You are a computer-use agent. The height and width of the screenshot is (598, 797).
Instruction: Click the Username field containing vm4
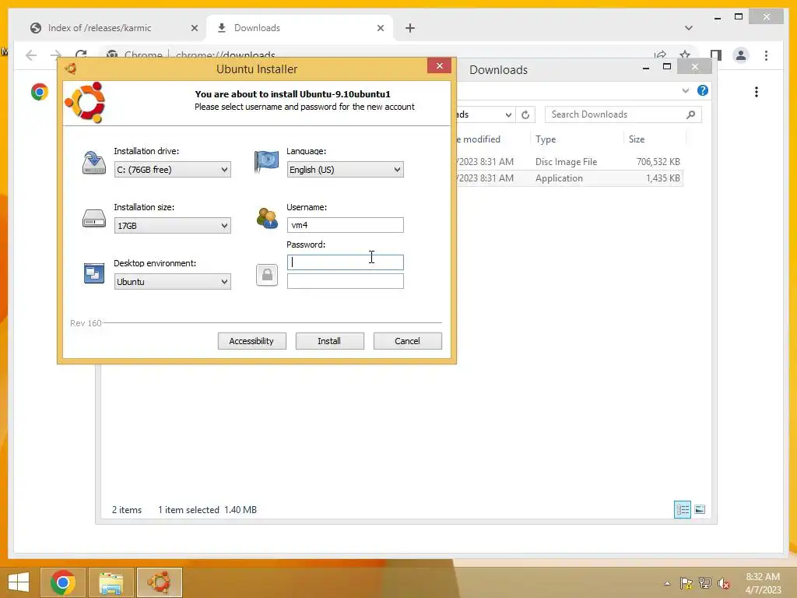tap(345, 225)
